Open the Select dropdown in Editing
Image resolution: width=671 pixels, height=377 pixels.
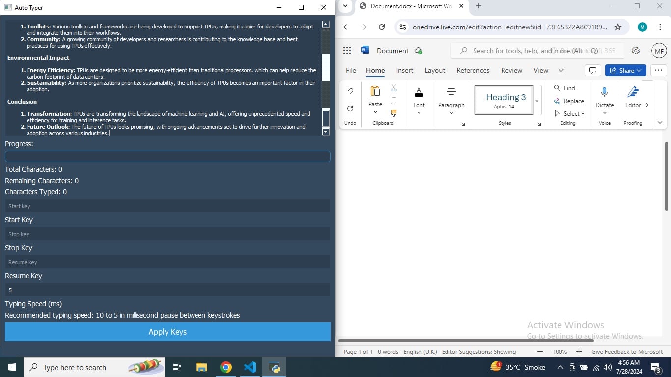click(569, 114)
